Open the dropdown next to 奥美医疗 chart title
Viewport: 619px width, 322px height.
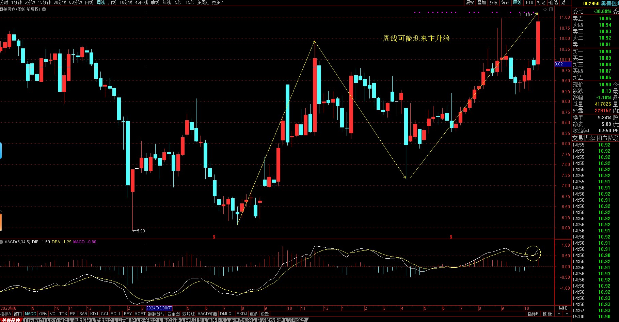(x=44, y=9)
